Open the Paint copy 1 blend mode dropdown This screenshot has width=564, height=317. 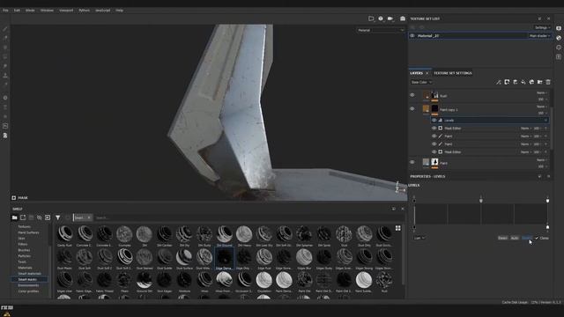click(542, 107)
